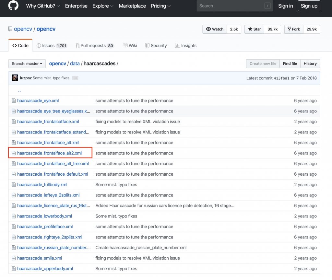
Task: Open haarcascade_eye_tree_eyeglasses file
Action: point(53,111)
